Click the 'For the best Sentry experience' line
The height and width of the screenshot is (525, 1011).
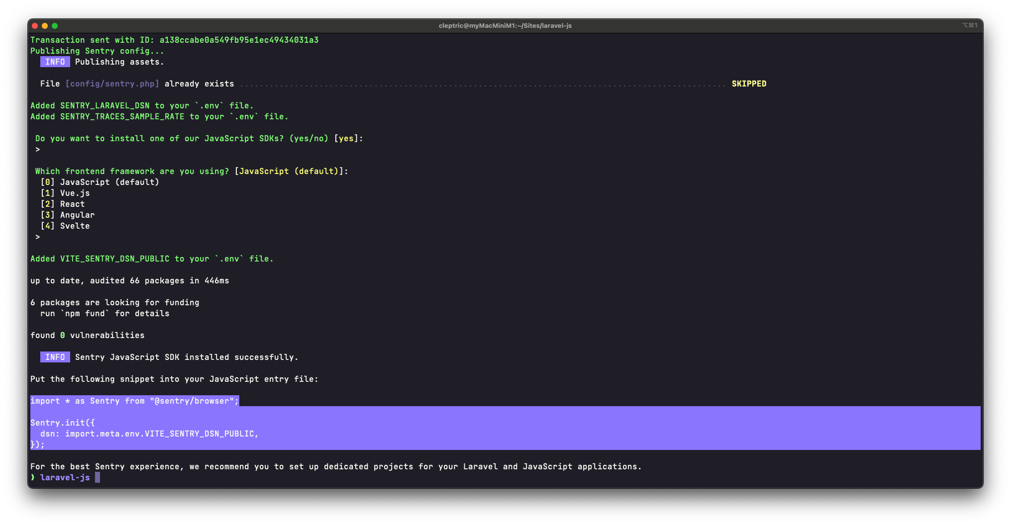[x=336, y=467]
